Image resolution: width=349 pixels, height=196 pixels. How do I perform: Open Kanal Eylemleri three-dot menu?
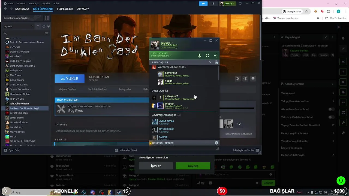332,84
